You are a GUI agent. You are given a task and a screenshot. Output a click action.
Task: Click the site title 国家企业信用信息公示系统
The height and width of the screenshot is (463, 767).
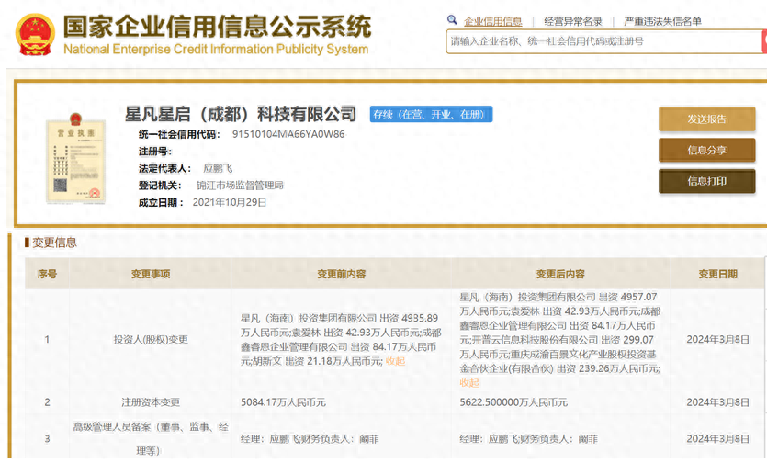coord(217,27)
